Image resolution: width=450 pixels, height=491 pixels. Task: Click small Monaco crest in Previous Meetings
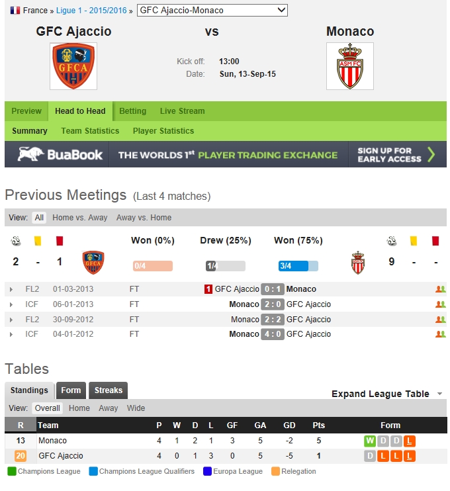[357, 263]
